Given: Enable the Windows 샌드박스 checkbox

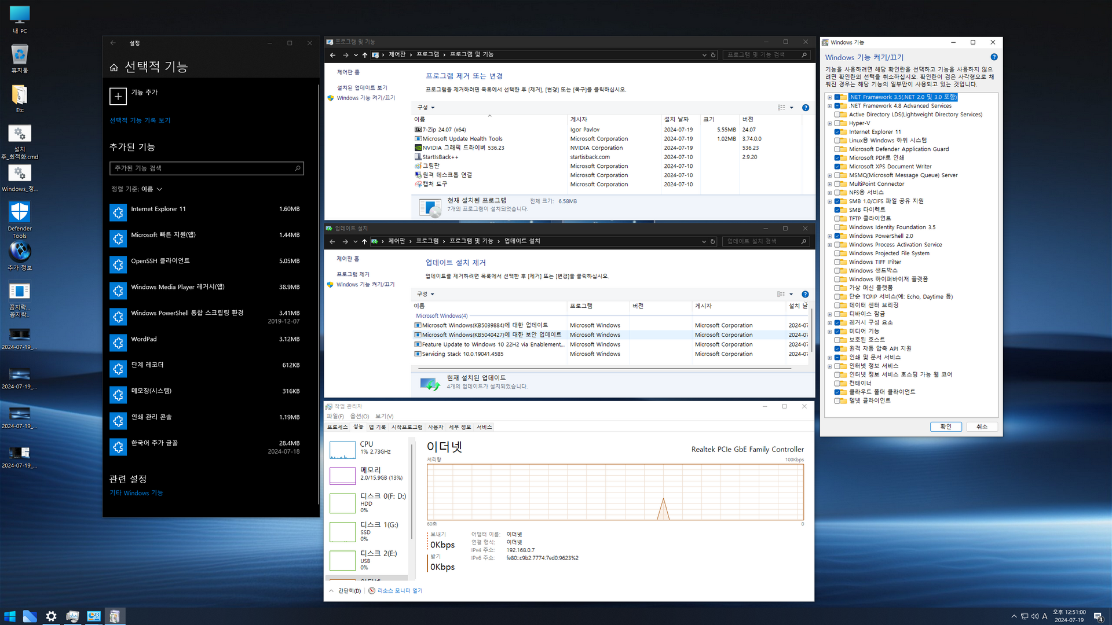Looking at the screenshot, I should click(x=837, y=271).
